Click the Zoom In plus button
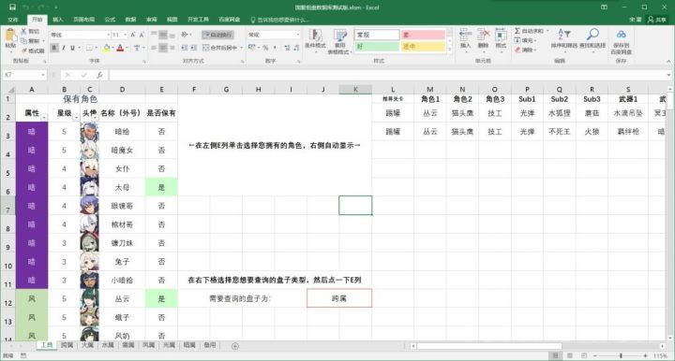The height and width of the screenshot is (361, 675). tap(645, 355)
